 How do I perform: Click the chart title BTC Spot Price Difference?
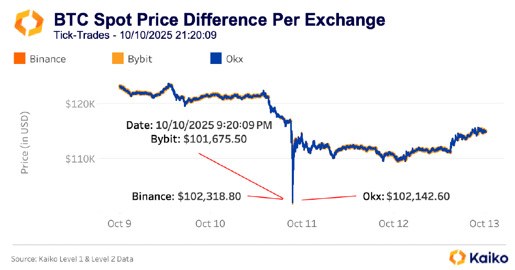(x=220, y=20)
